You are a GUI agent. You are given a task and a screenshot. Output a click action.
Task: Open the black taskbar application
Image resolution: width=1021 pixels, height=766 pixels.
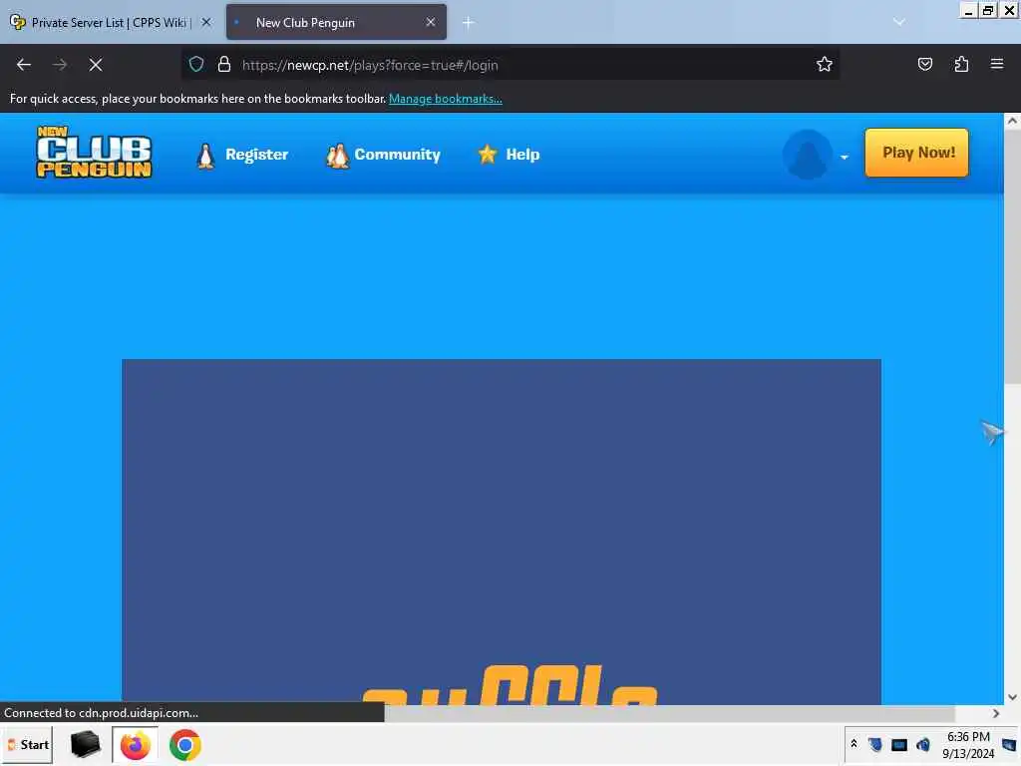86,744
